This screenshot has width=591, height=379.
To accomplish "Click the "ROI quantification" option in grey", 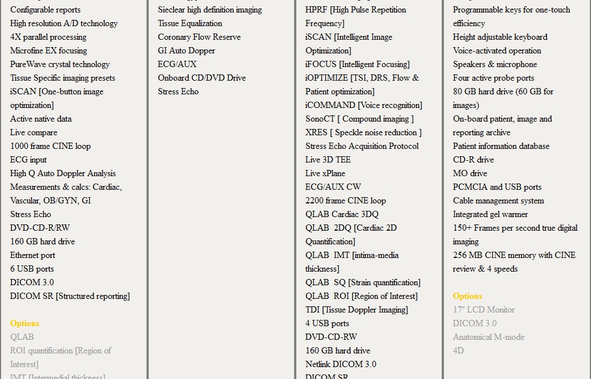I will [x=60, y=351].
